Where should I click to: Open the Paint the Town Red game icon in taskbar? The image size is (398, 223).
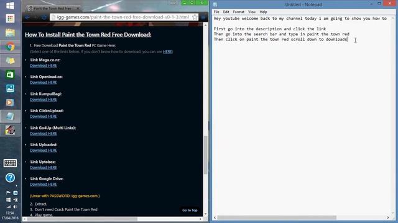[10, 130]
